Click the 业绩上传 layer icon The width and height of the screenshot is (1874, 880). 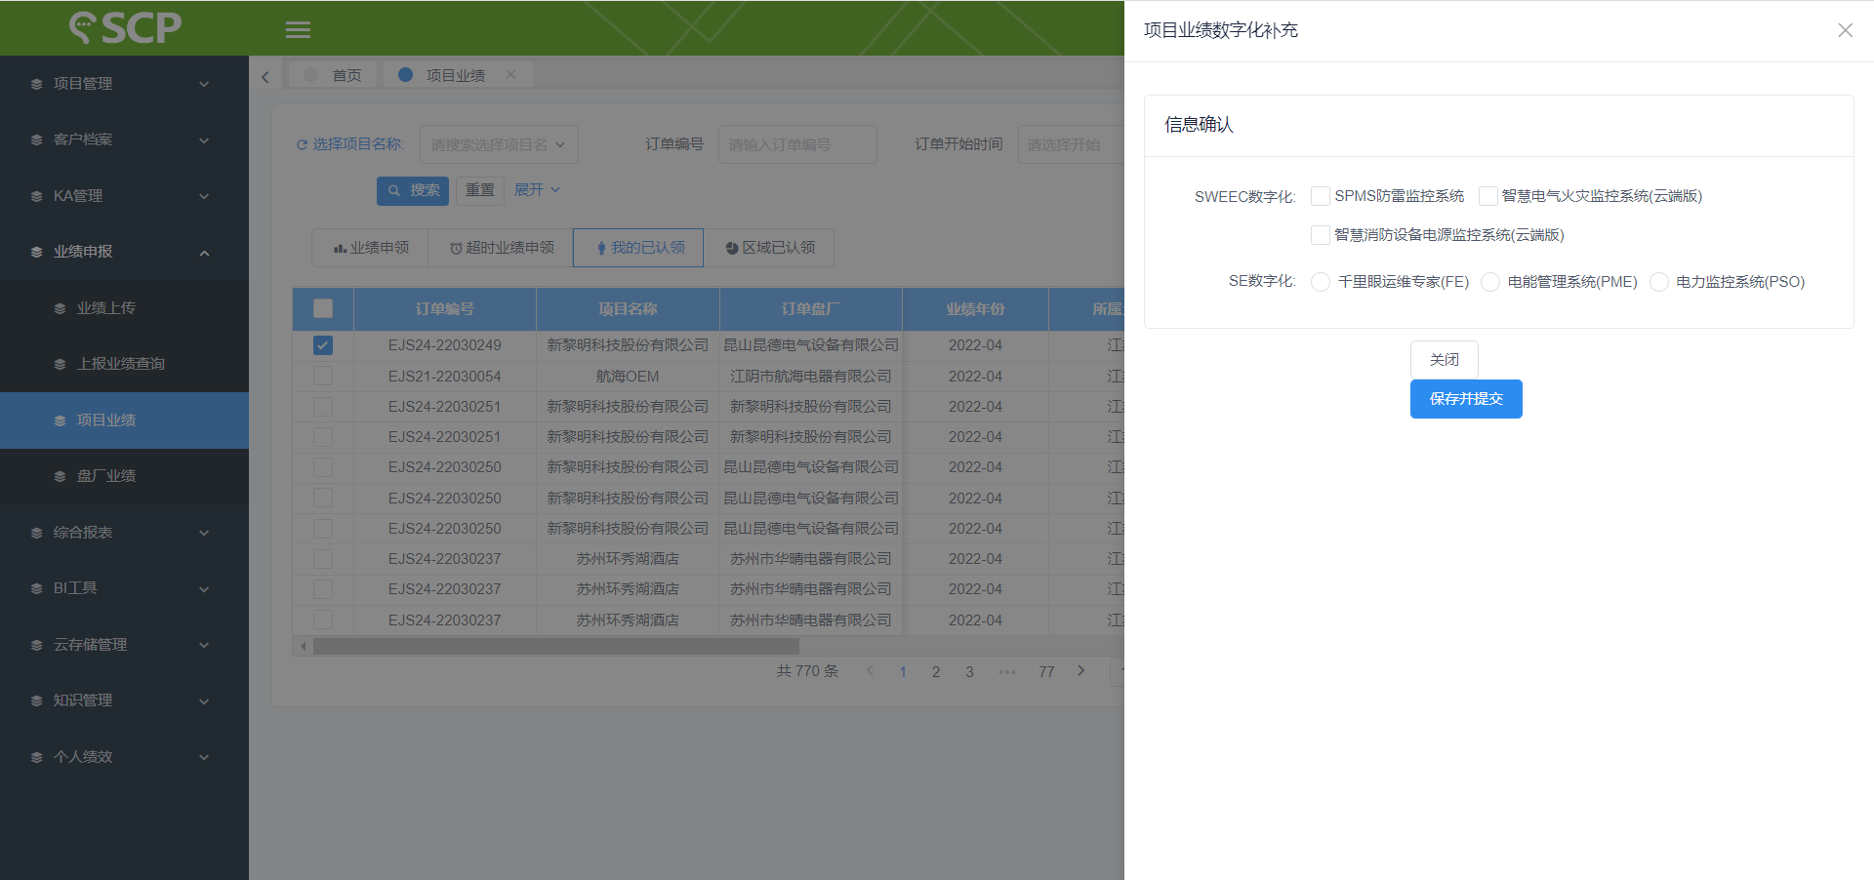pos(60,308)
